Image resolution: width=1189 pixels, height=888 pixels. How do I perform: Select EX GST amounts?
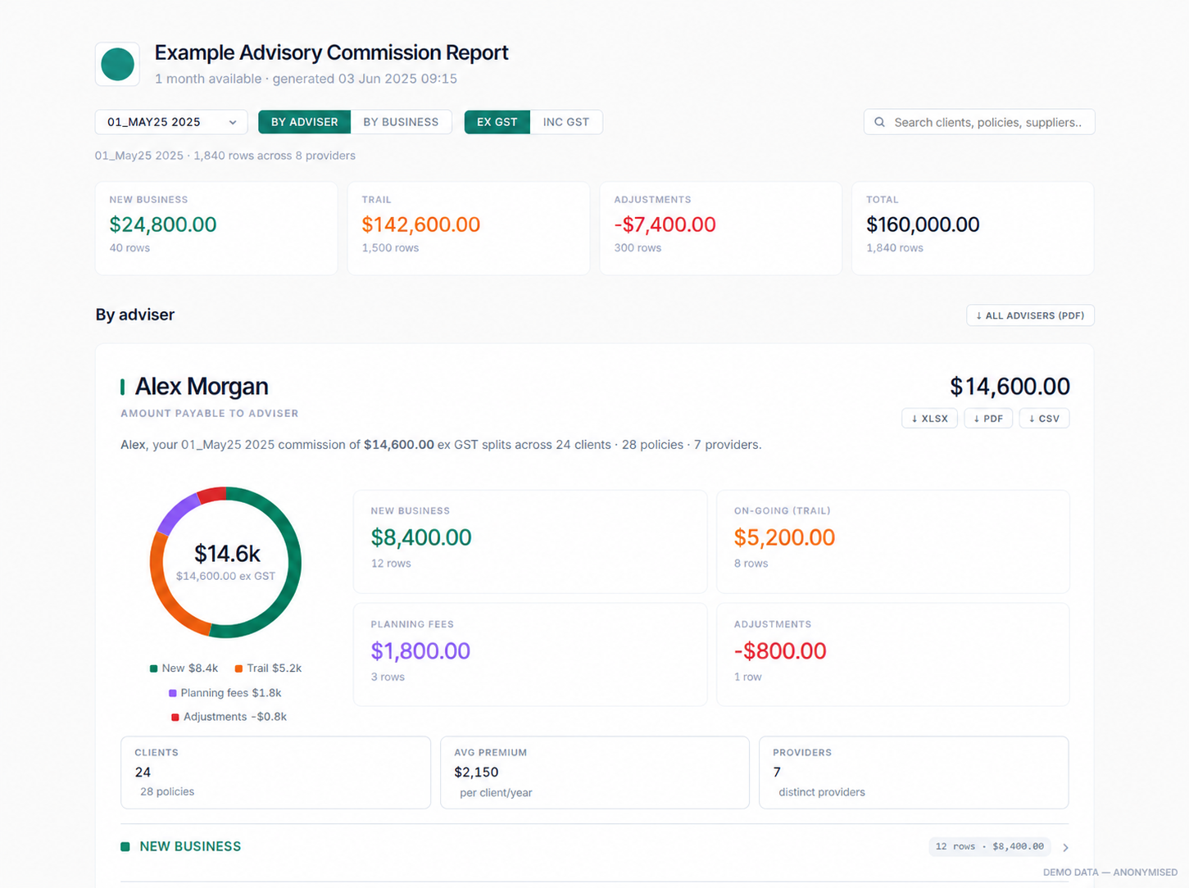497,122
